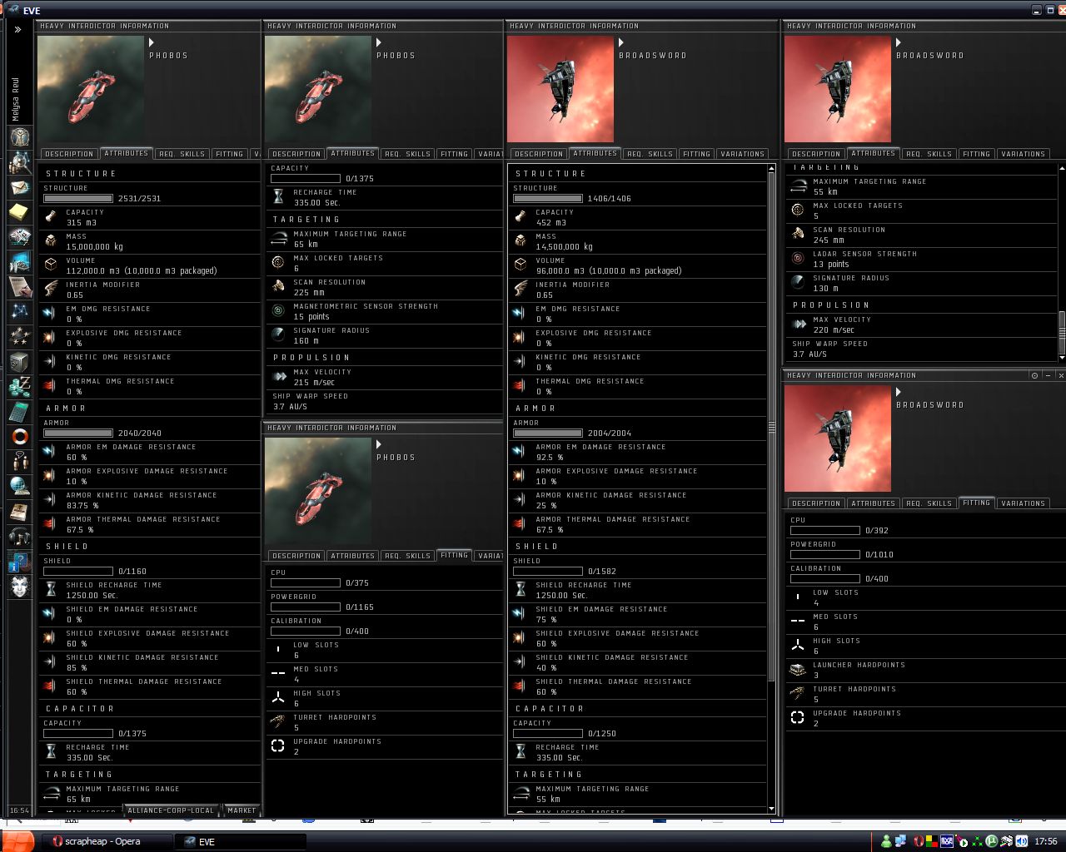
Task: Click the Windows Start button
Action: point(17,841)
